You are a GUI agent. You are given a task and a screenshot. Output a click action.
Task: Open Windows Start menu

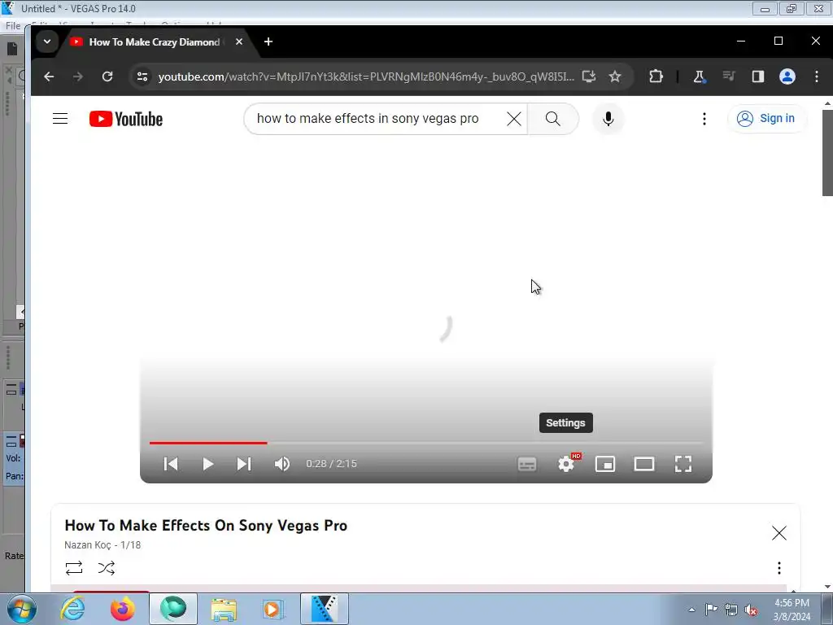pos(21,609)
